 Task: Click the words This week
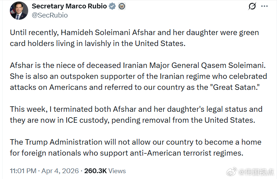tap(26, 109)
